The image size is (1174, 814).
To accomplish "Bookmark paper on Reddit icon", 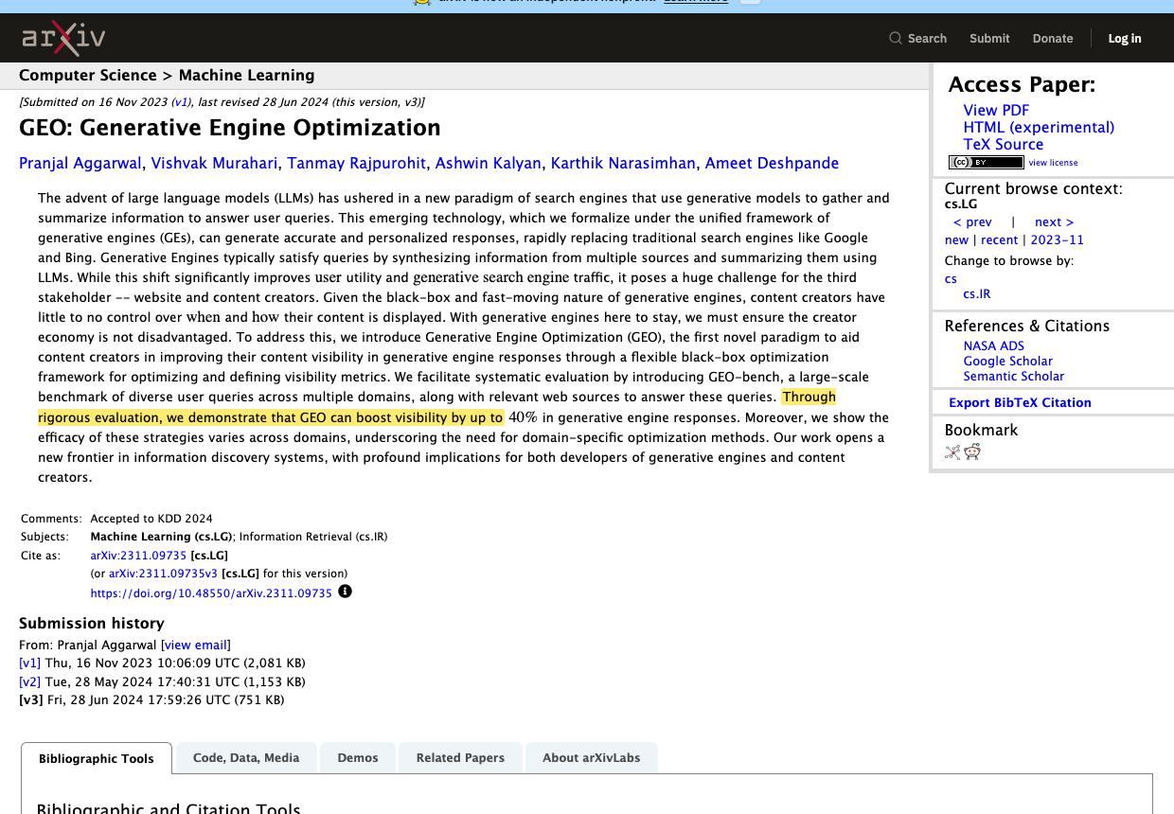I will pos(972,451).
